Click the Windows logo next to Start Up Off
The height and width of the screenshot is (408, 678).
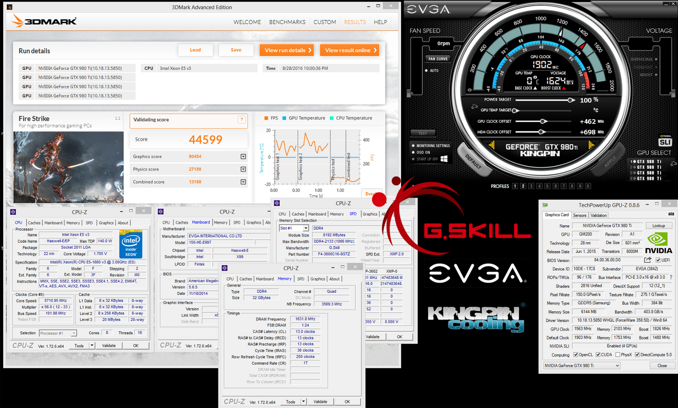point(444,159)
